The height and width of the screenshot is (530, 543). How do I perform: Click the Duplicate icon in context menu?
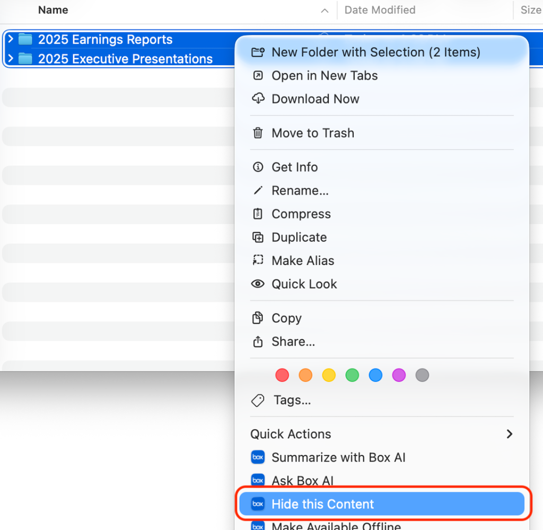coord(258,237)
